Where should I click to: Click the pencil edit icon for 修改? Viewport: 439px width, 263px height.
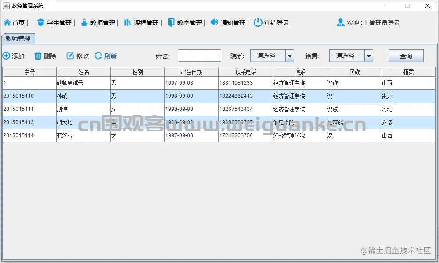click(x=70, y=56)
